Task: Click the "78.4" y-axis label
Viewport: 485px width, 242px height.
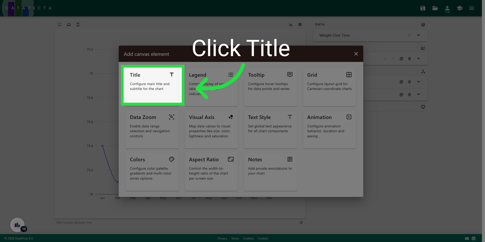Action: pyautogui.click(x=90, y=146)
